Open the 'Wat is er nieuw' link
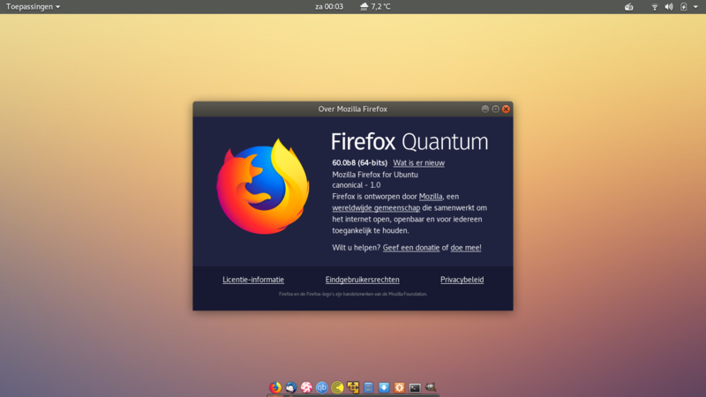The image size is (706, 397). (418, 163)
